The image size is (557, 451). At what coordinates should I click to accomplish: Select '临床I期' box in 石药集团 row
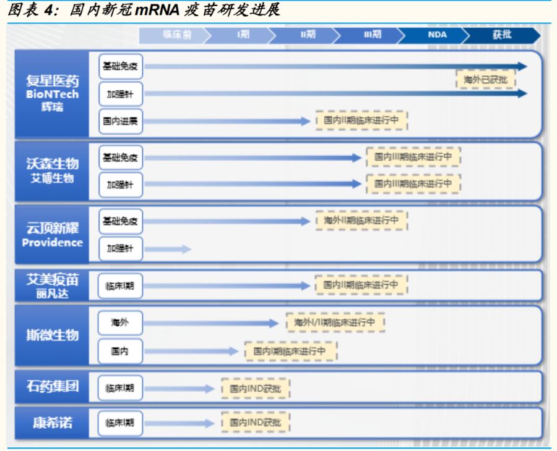tap(120, 388)
